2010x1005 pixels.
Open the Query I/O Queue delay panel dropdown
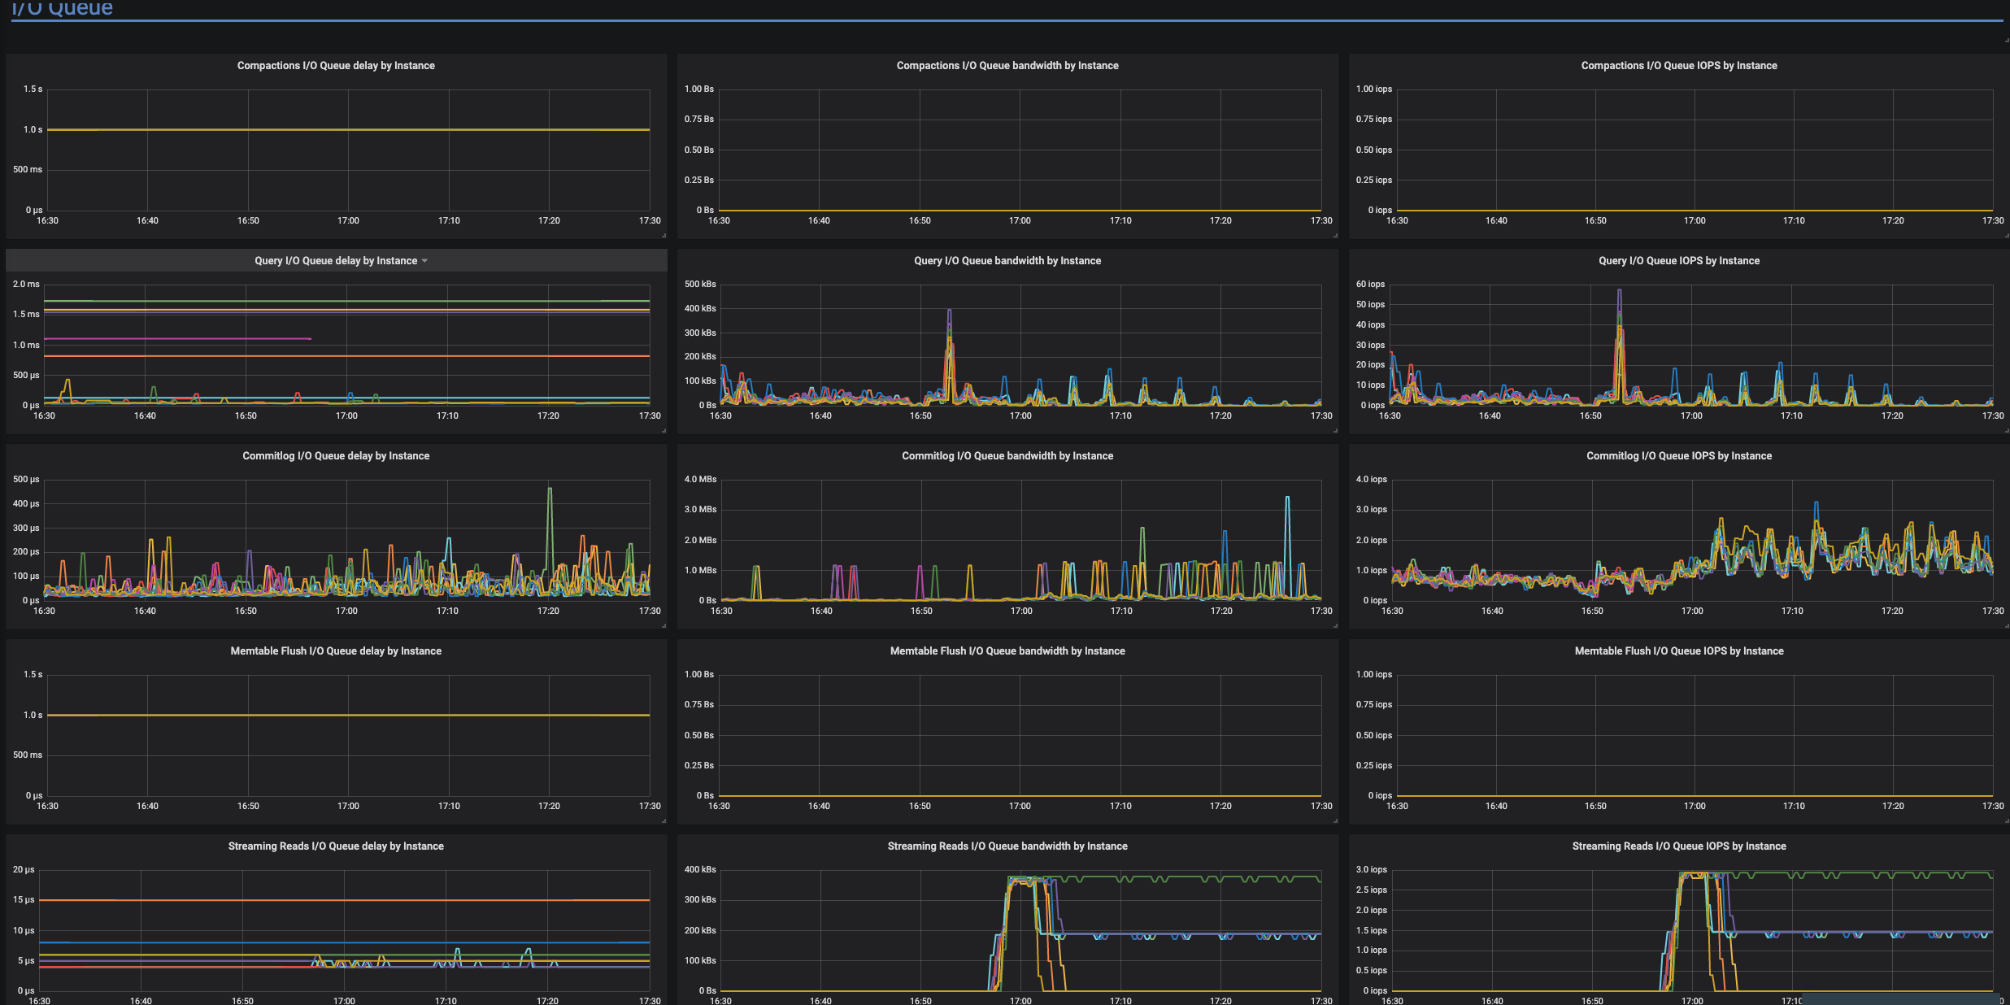(x=424, y=260)
